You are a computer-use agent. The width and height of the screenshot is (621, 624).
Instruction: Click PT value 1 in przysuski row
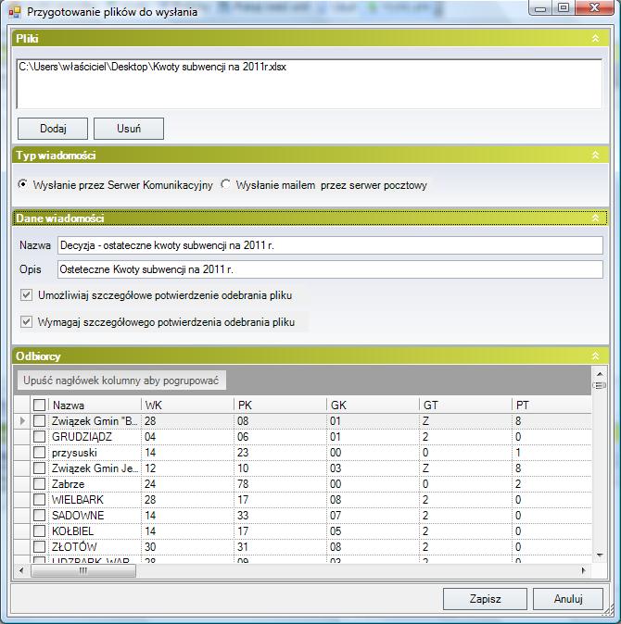[x=551, y=453]
